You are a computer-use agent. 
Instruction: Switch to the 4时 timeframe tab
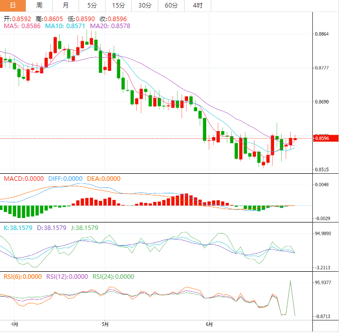(198, 6)
